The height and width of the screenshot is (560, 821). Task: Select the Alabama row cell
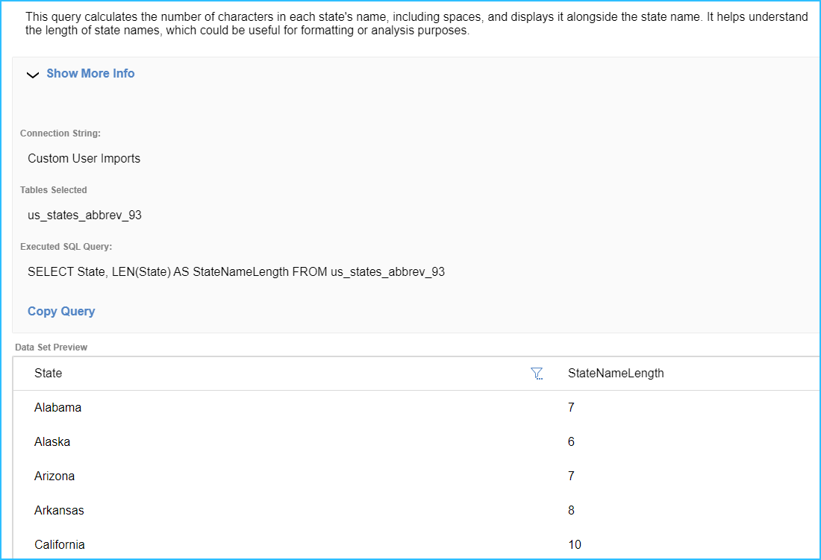[57, 407]
